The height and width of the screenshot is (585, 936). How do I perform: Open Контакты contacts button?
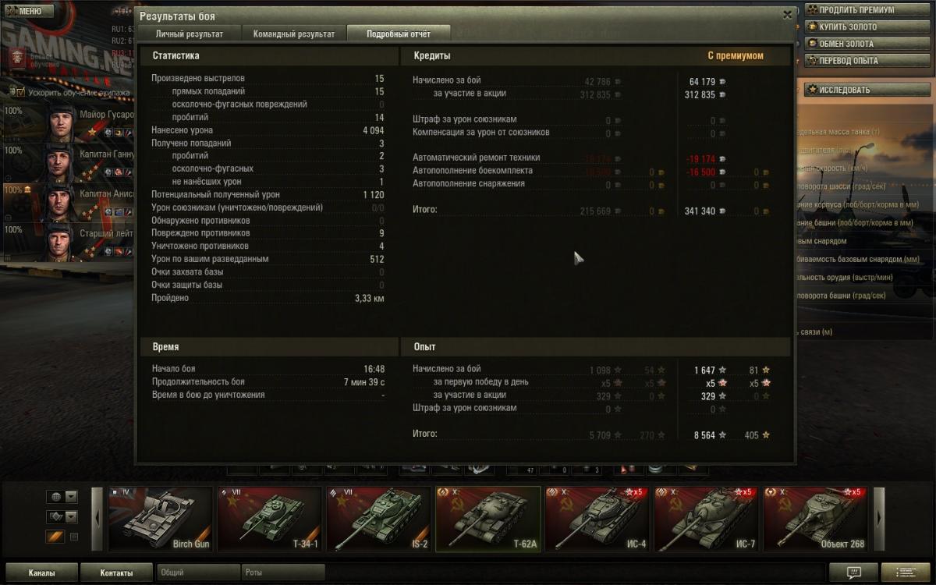[x=116, y=573]
